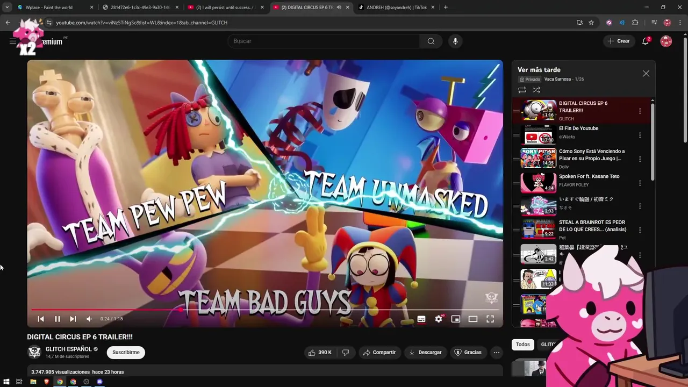The image size is (688, 387).
Task: Toggle subtitles on the video
Action: (x=421, y=319)
